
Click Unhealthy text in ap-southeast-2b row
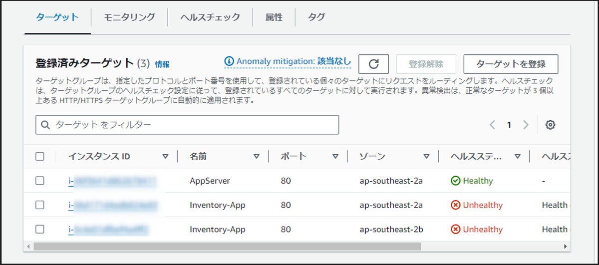pyautogui.click(x=483, y=229)
